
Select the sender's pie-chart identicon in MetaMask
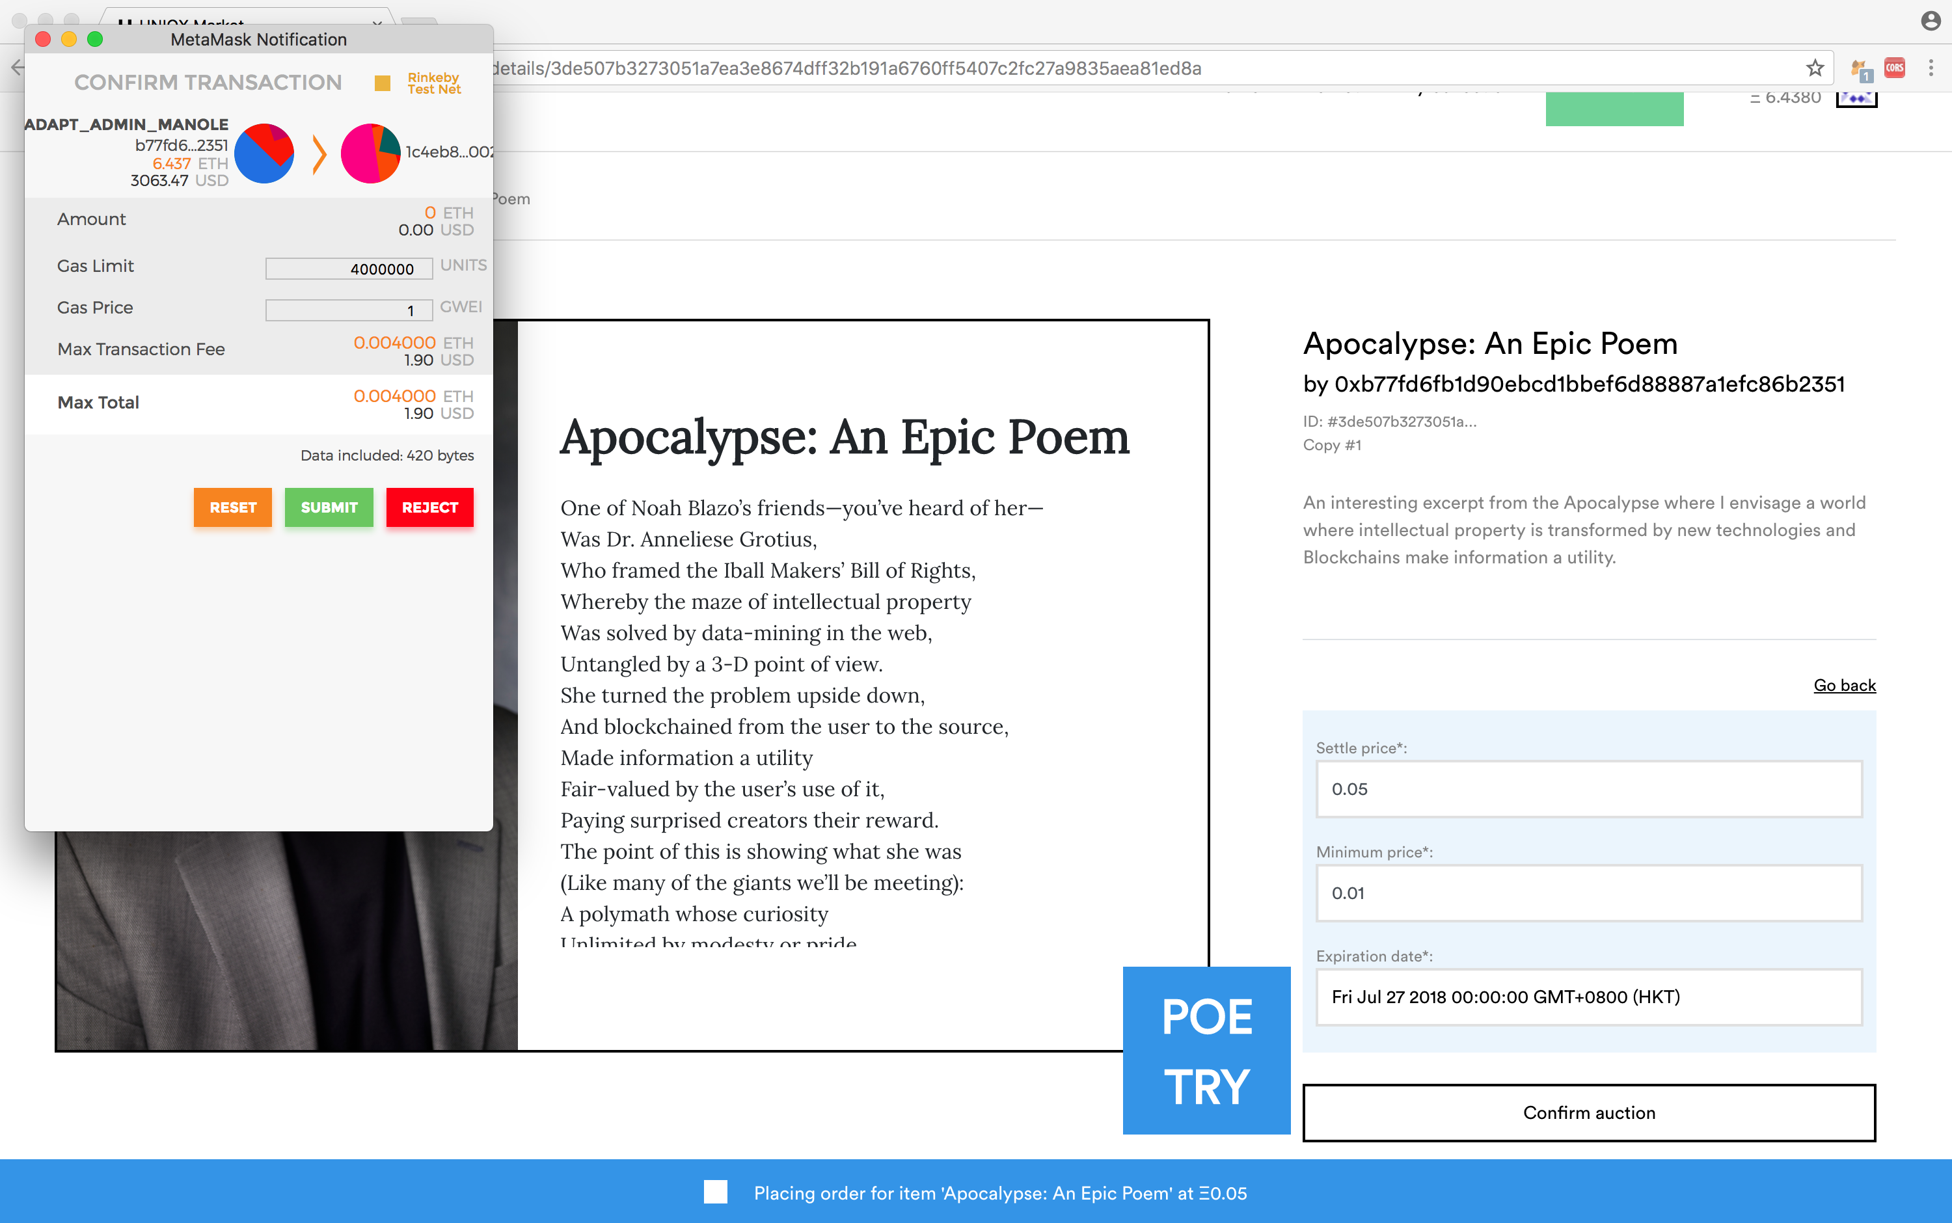[x=264, y=154]
